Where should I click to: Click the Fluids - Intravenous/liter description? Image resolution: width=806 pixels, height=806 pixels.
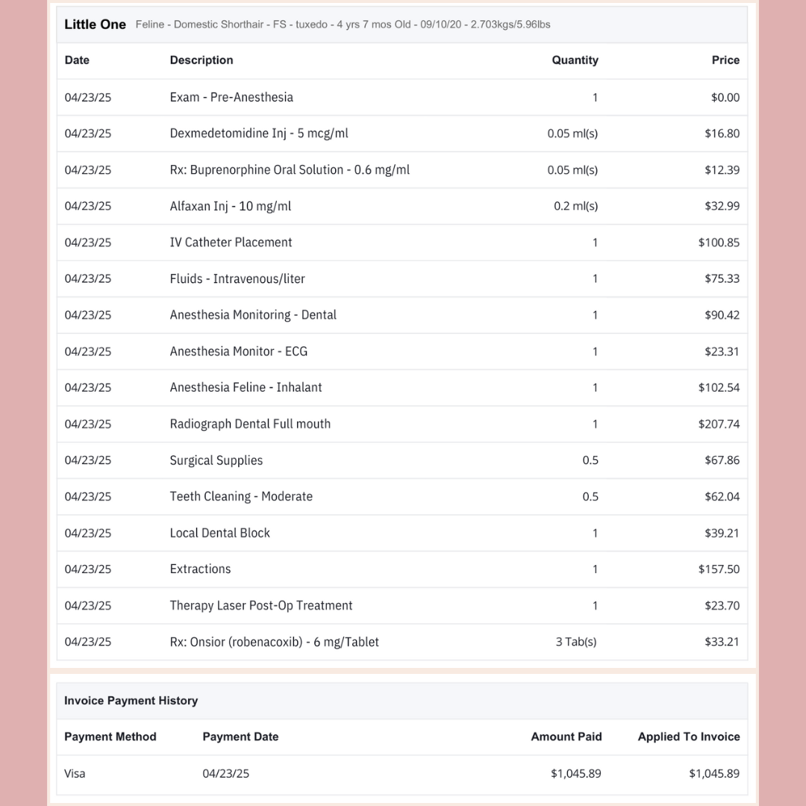click(x=237, y=279)
